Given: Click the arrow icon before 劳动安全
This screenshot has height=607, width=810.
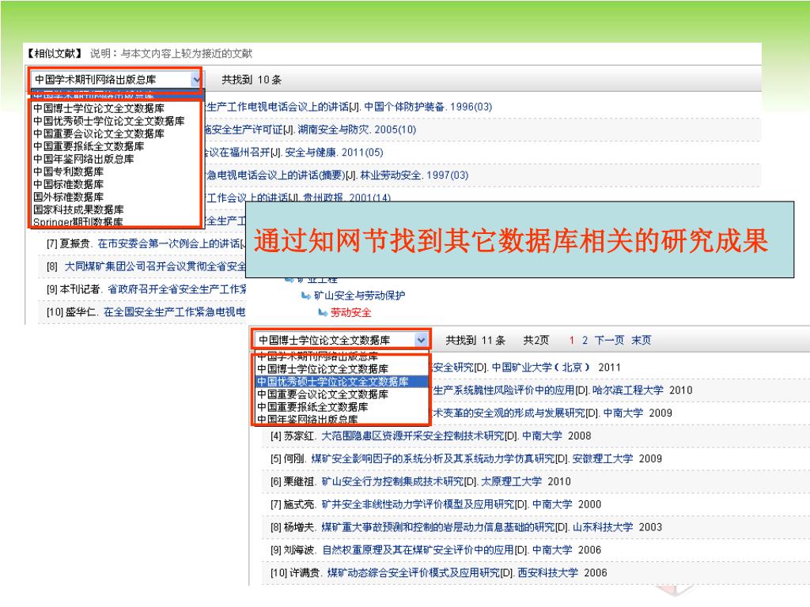Looking at the screenshot, I should (x=323, y=312).
